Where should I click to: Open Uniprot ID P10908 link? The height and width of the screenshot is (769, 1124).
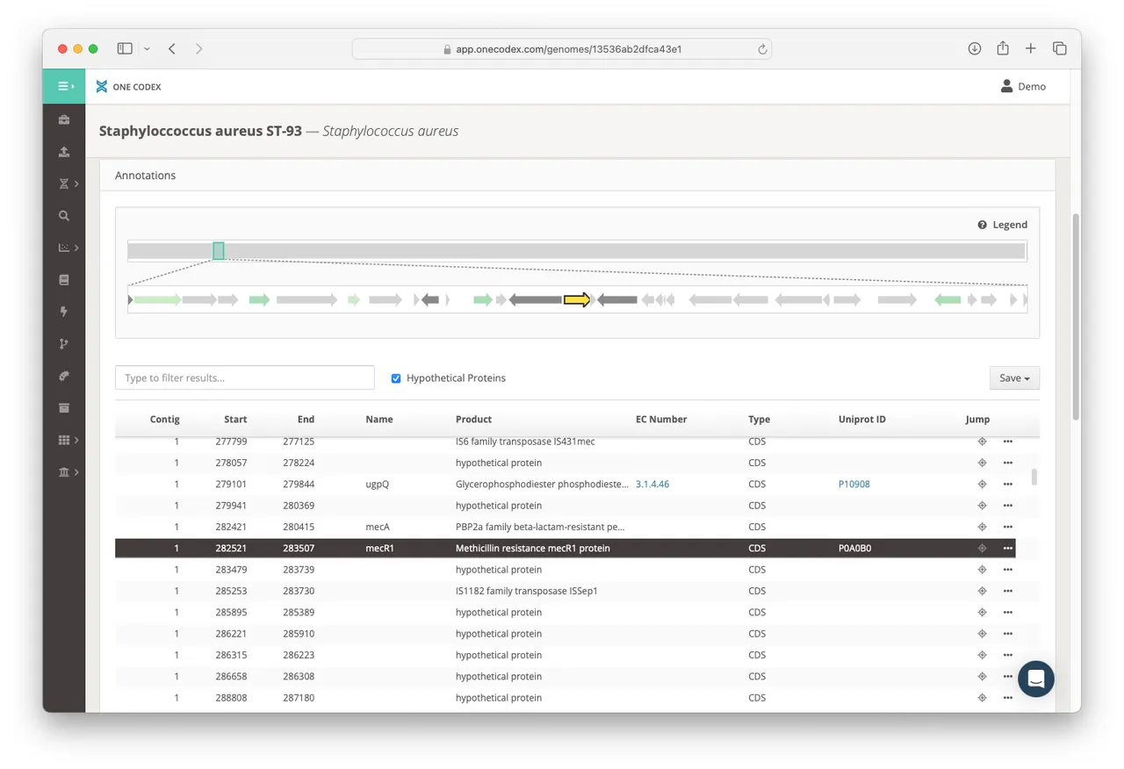(x=854, y=485)
